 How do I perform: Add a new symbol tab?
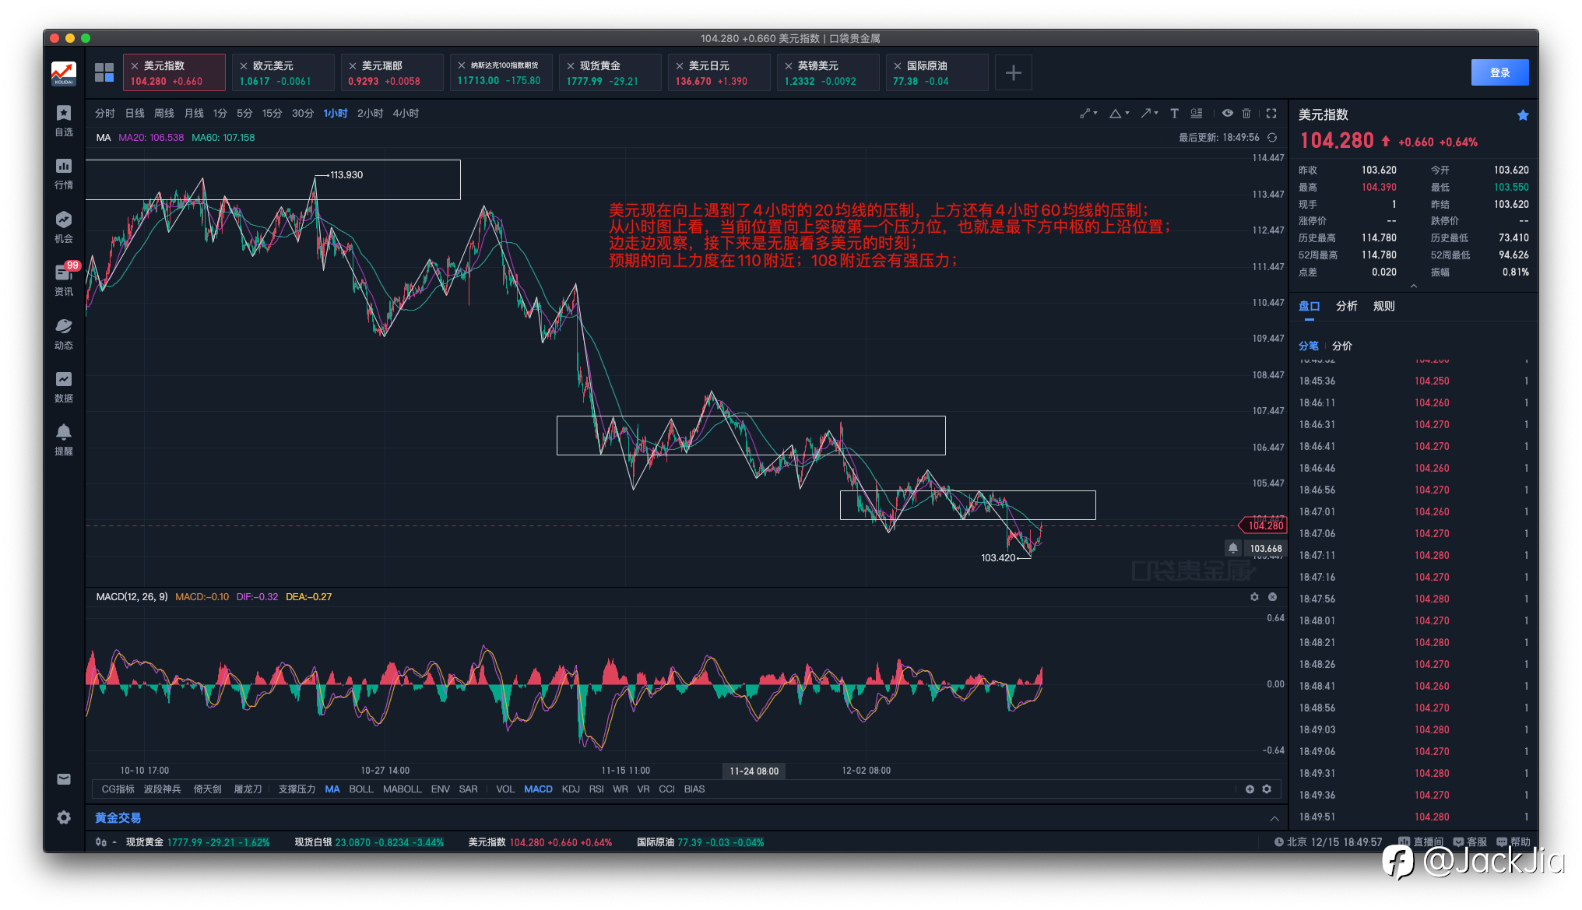[1013, 72]
